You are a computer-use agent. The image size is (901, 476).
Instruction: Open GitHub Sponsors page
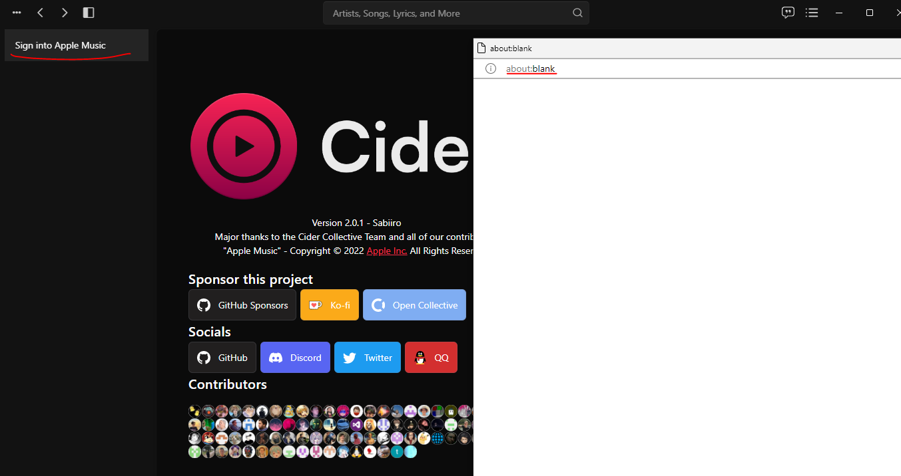pyautogui.click(x=242, y=304)
